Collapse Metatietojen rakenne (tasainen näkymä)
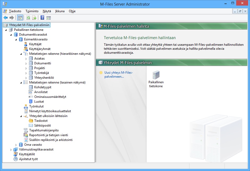This screenshot has width=250, height=171. pos(21,82)
